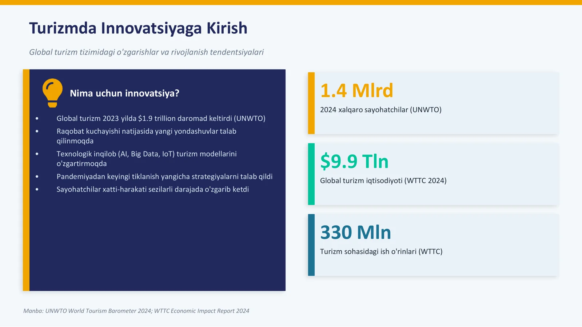Click the '1.4 Mlrd' statistic number

pyautogui.click(x=356, y=90)
